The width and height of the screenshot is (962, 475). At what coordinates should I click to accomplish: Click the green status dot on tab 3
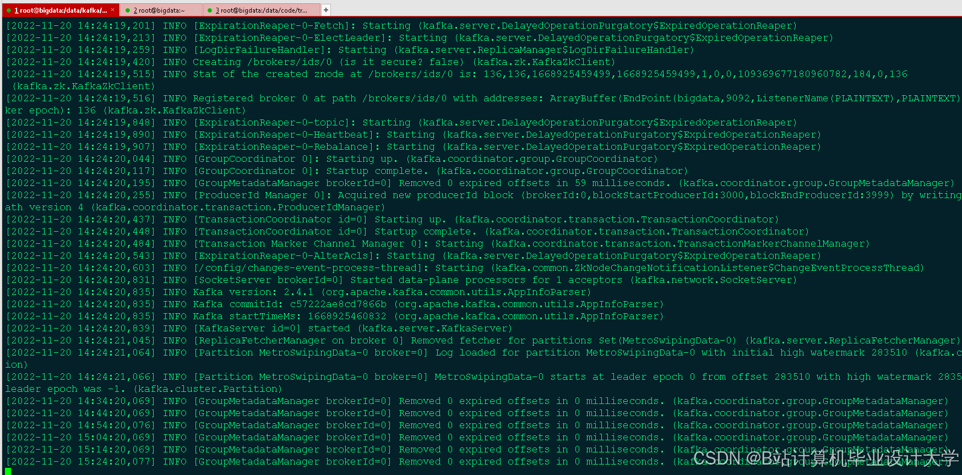(x=210, y=10)
